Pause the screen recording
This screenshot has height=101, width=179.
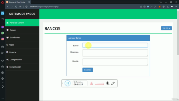[68, 83]
